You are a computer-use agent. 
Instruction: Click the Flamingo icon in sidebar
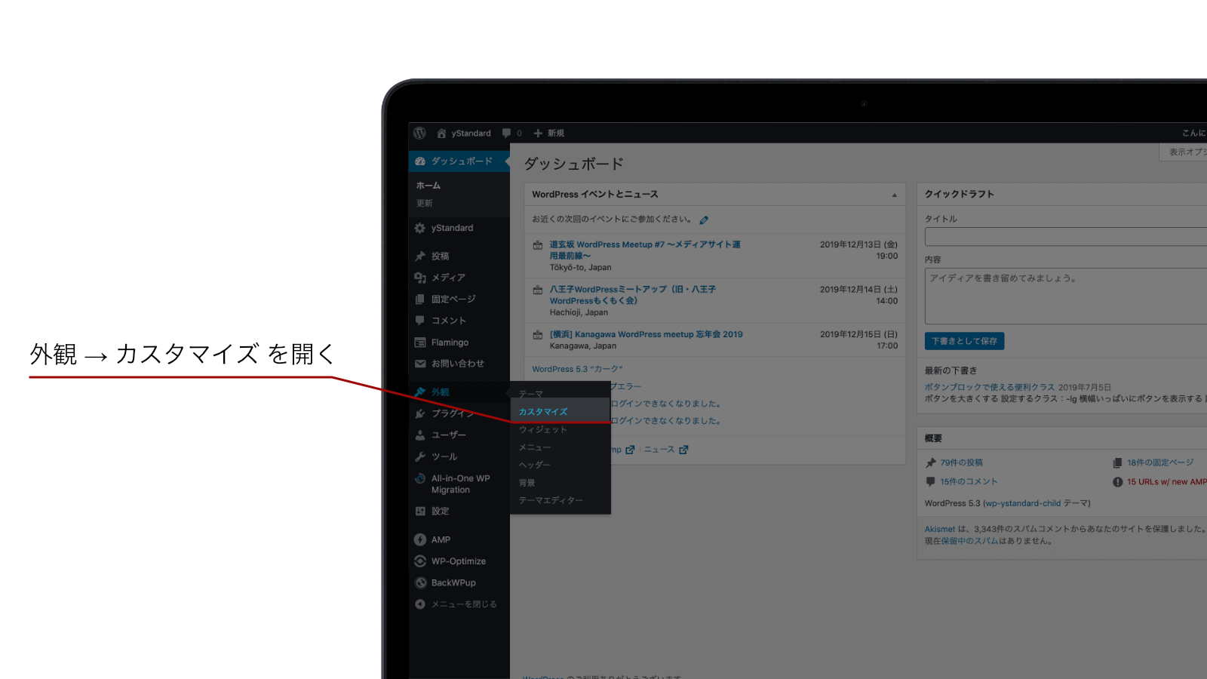[x=420, y=343]
